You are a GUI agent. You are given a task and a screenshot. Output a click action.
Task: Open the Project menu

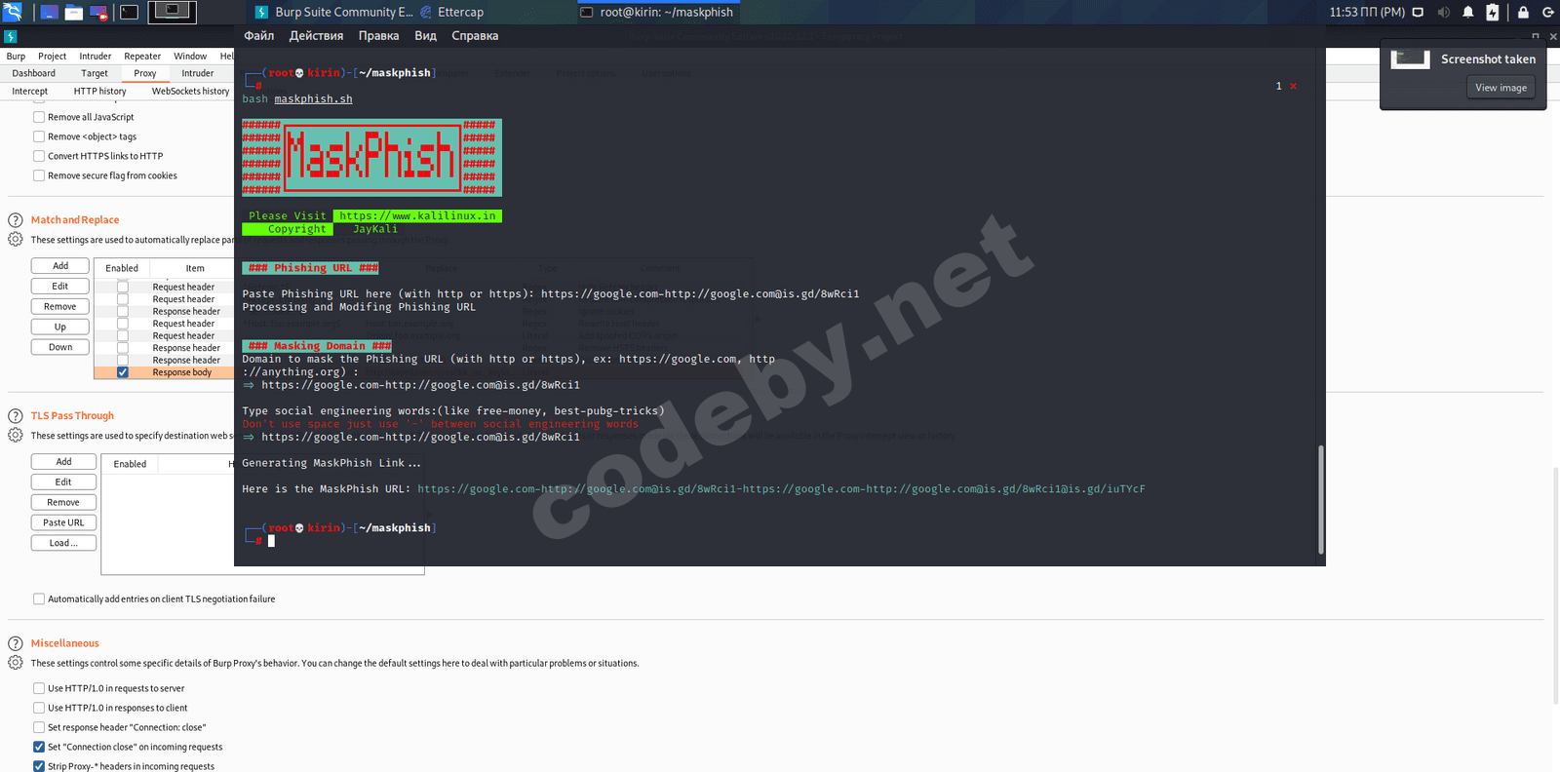click(x=52, y=56)
